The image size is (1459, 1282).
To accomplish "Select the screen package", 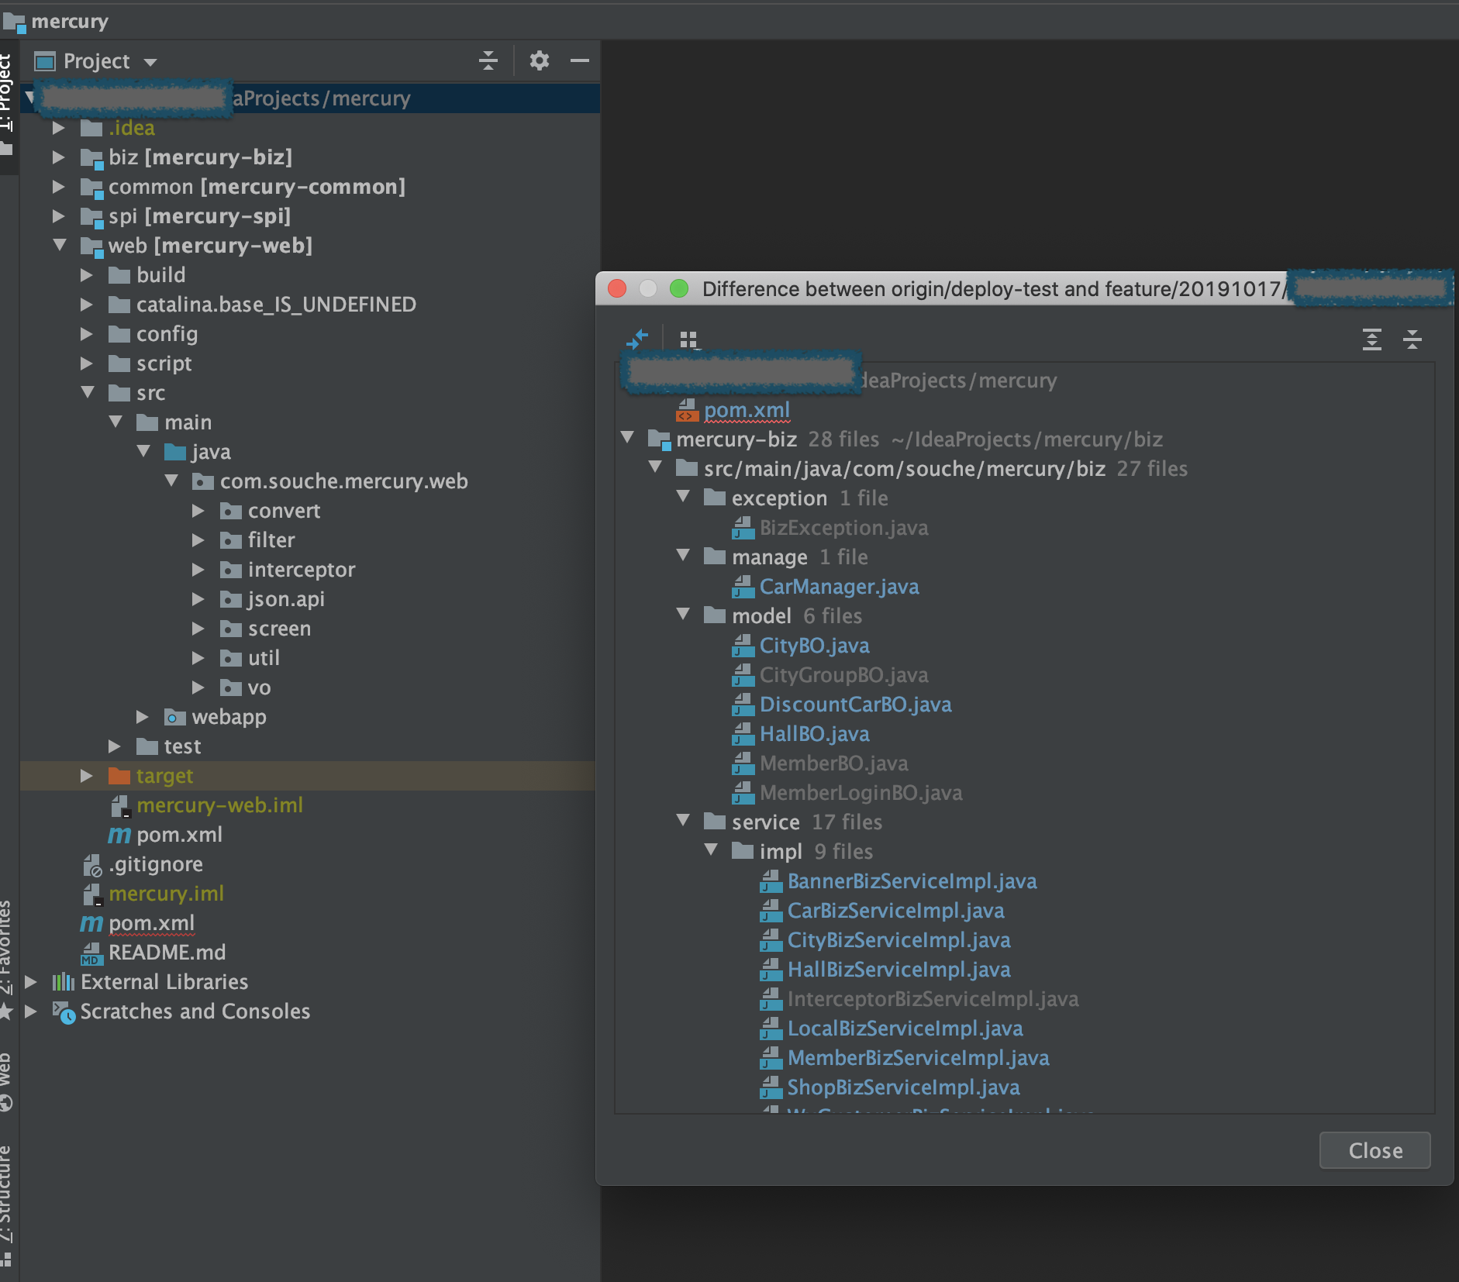I will (279, 629).
